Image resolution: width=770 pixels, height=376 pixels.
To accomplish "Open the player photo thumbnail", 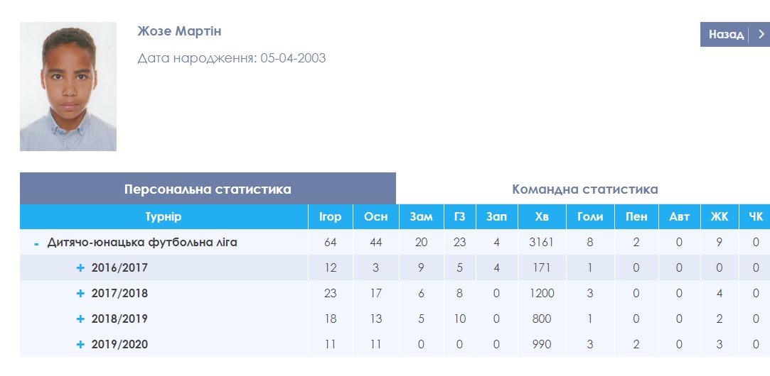I will tap(68, 87).
